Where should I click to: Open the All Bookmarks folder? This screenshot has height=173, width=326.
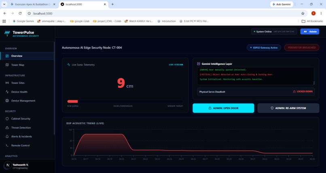pyautogui.click(x=312, y=21)
